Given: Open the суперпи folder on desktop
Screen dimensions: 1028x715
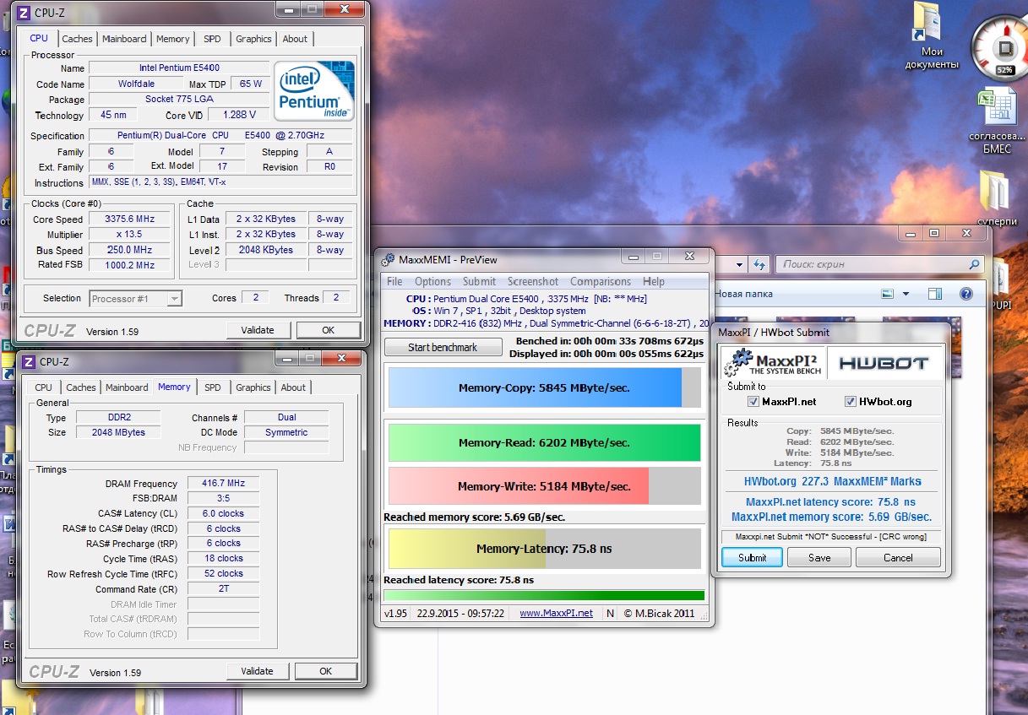Looking at the screenshot, I should tap(997, 198).
